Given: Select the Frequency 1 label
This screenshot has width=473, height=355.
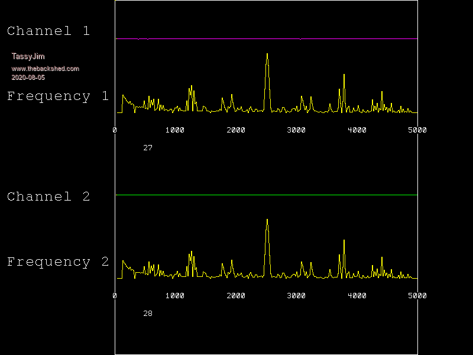Looking at the screenshot, I should point(58,96).
